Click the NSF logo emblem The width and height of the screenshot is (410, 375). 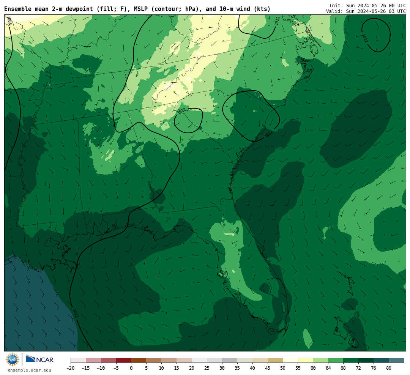(13, 359)
